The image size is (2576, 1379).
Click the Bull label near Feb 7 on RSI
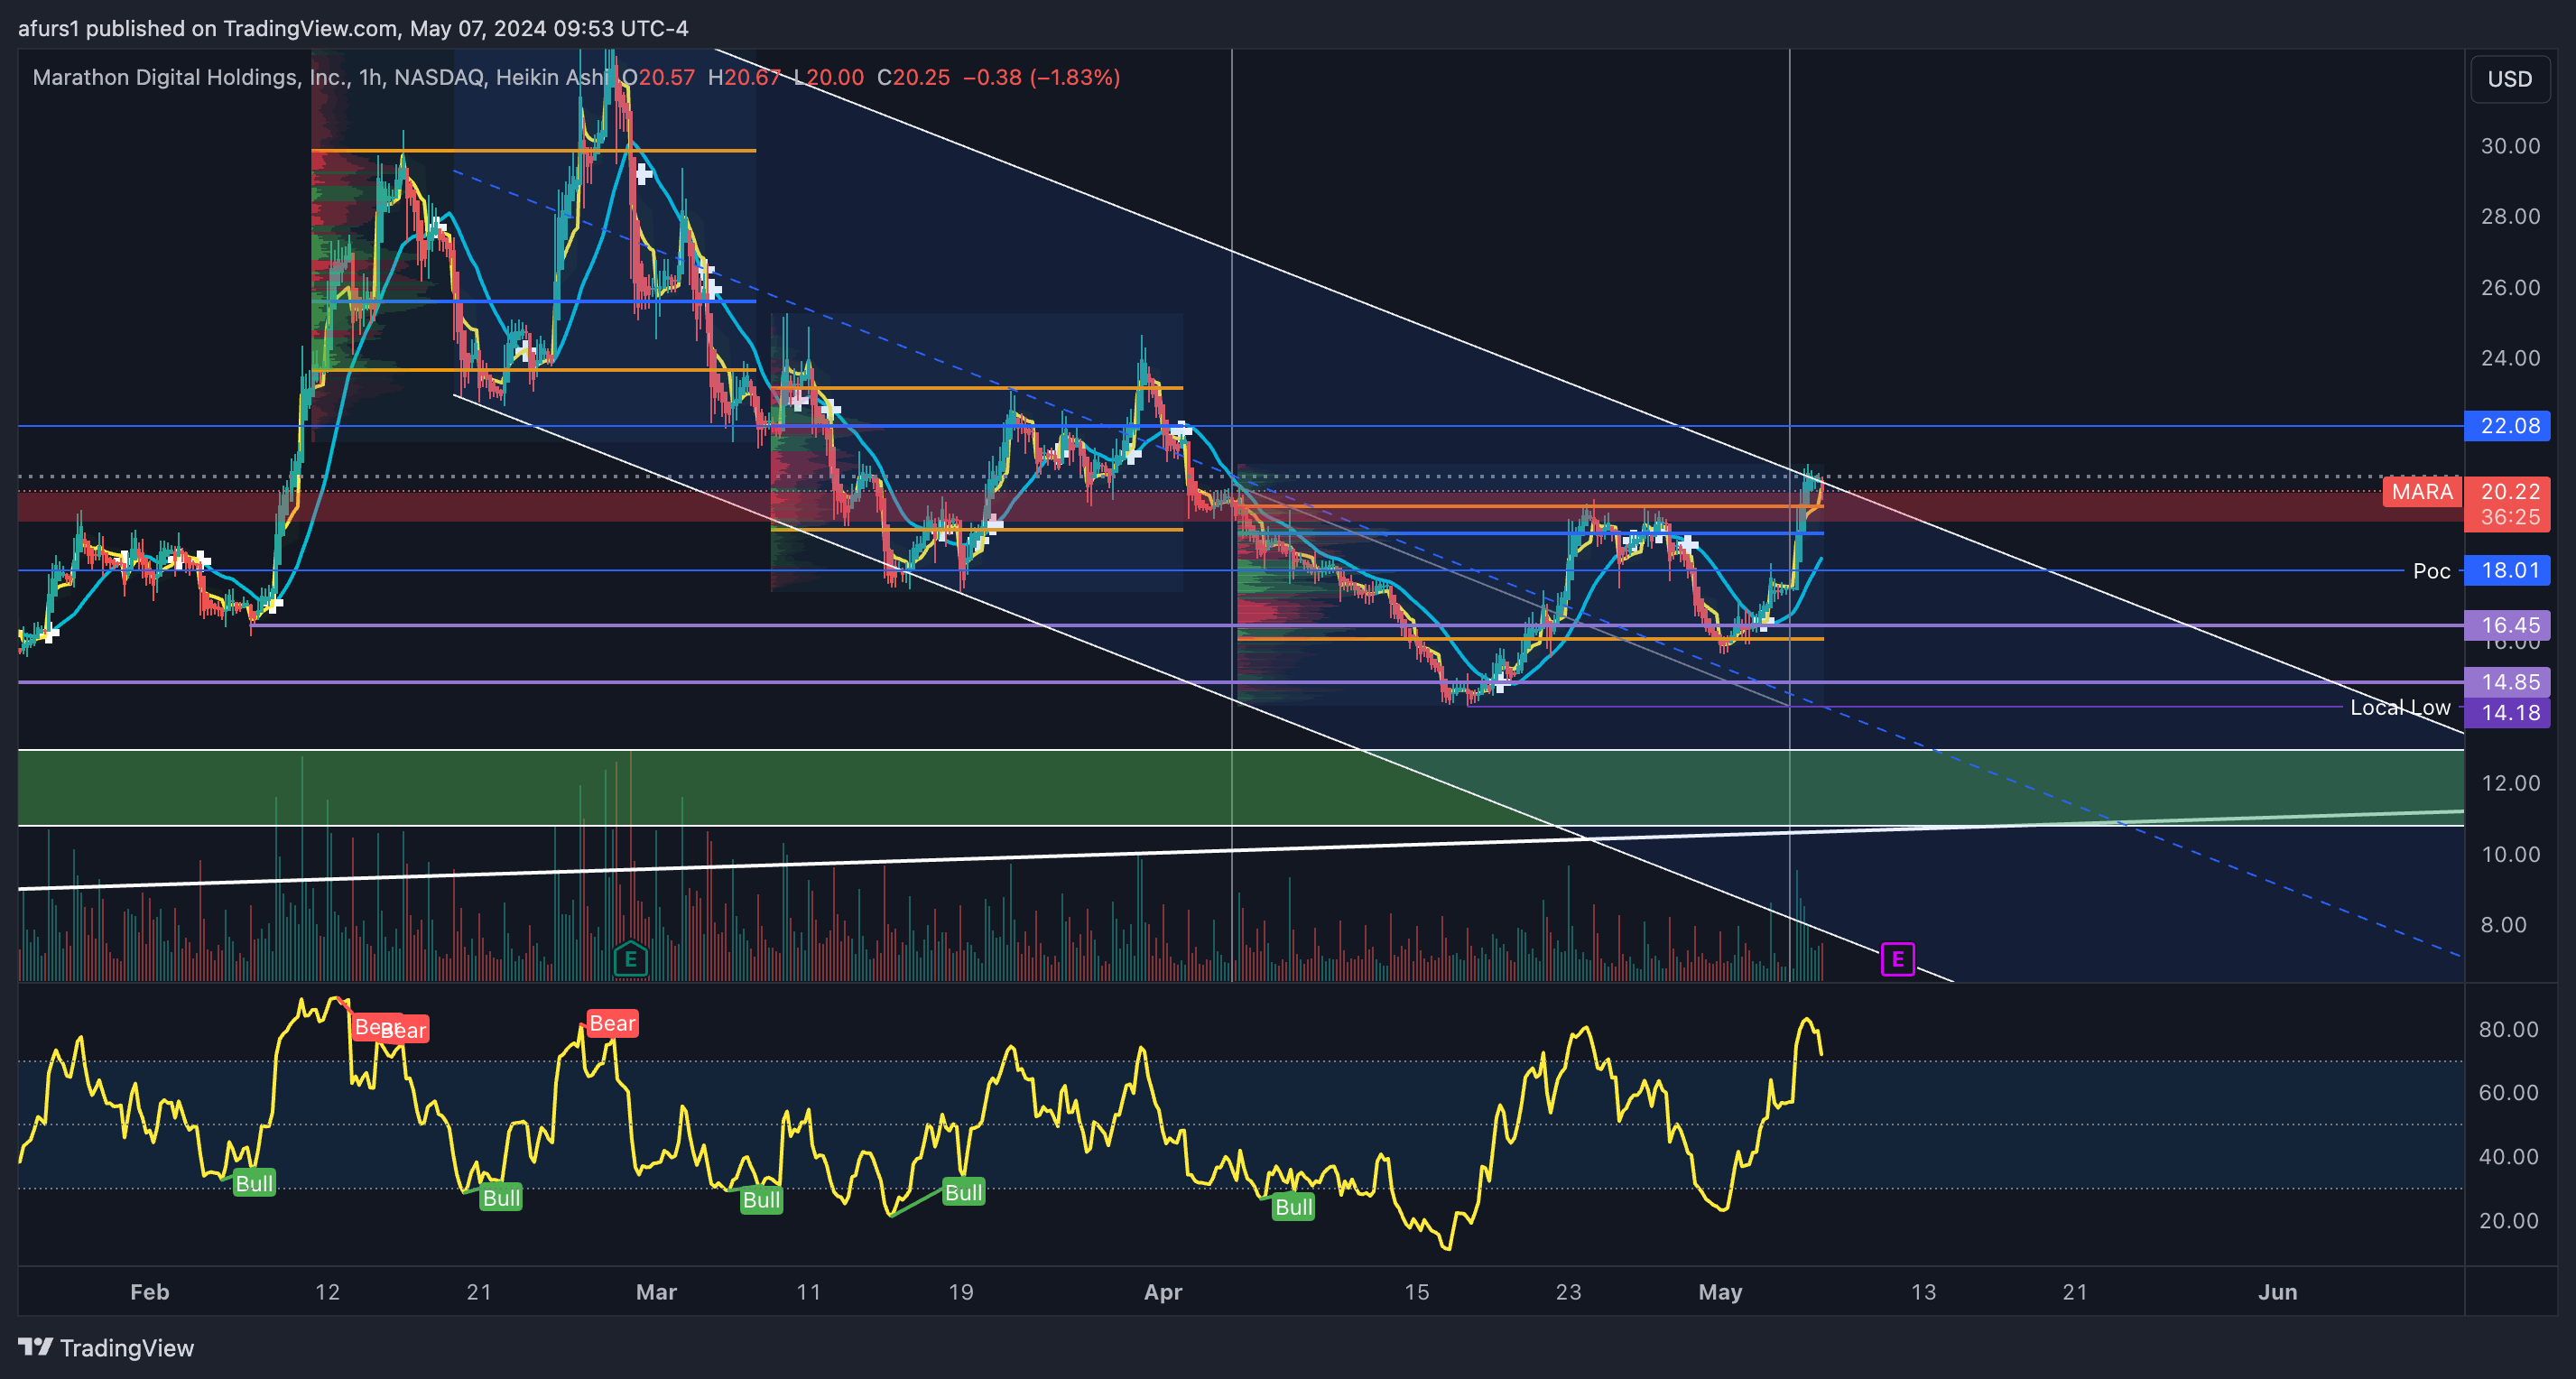(x=254, y=1184)
